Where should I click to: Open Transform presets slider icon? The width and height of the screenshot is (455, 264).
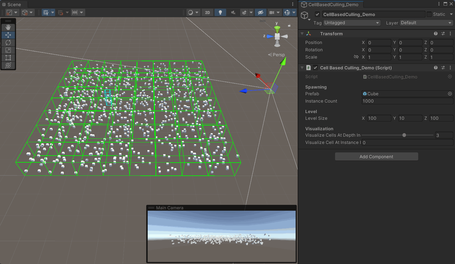tap(443, 34)
